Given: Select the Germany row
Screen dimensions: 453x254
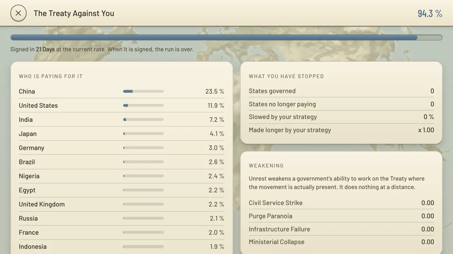Looking at the screenshot, I should point(122,148).
